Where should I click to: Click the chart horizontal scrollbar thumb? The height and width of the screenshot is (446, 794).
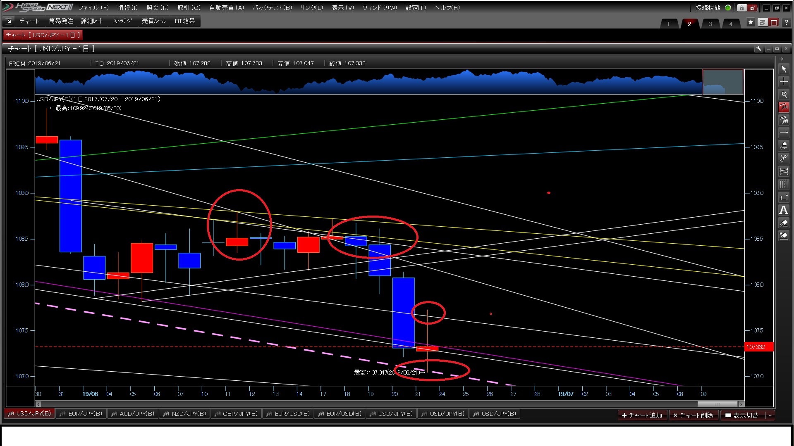coord(717,404)
